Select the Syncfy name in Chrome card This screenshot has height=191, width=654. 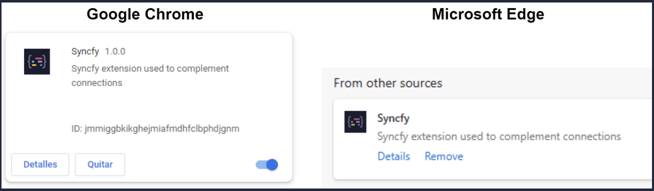click(x=86, y=51)
